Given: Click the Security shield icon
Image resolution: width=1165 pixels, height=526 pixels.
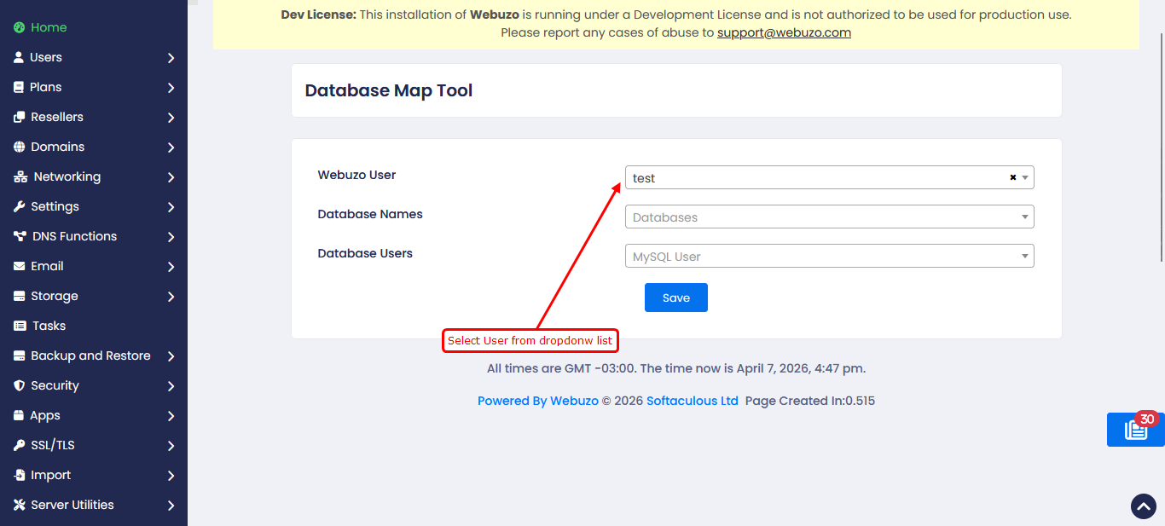Looking at the screenshot, I should 20,386.
